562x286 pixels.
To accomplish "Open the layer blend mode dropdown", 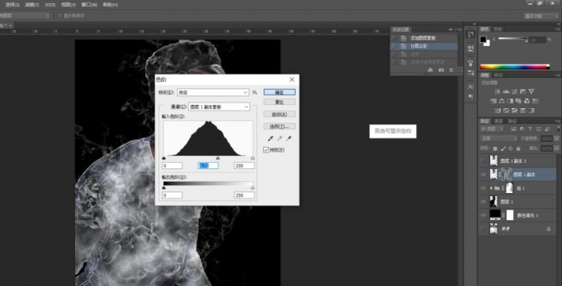I will (499, 138).
